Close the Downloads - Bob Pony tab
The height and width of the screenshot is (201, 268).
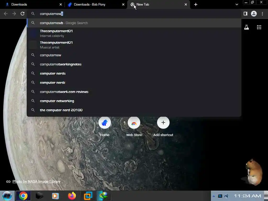click(x=123, y=4)
